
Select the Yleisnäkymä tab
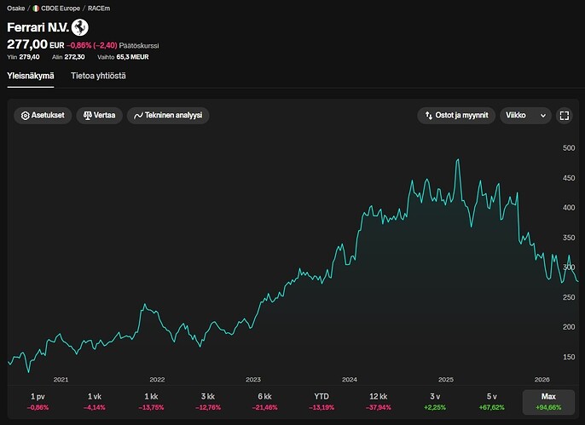[x=31, y=76]
